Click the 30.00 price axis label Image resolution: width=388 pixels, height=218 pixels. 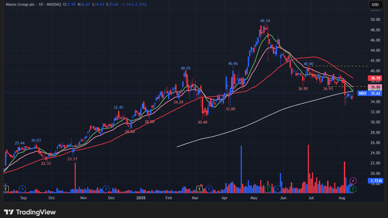pos(375,122)
